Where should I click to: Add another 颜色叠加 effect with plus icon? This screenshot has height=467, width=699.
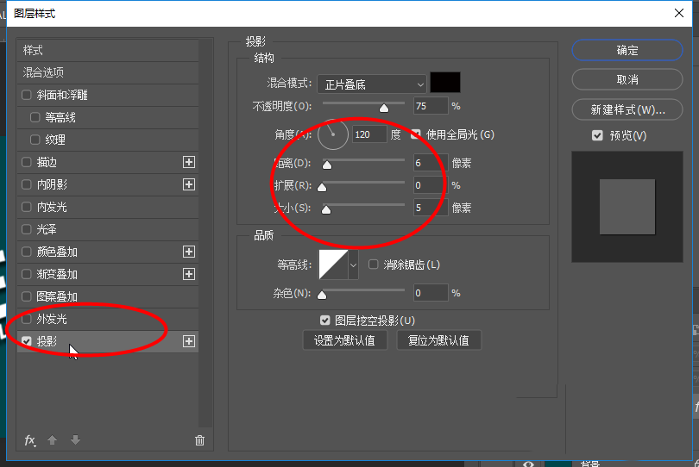(189, 252)
